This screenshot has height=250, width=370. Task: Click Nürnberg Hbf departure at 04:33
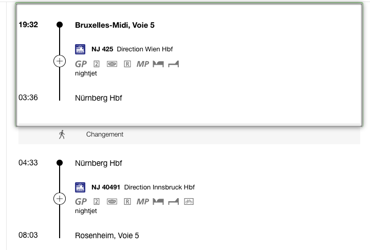[98, 163]
